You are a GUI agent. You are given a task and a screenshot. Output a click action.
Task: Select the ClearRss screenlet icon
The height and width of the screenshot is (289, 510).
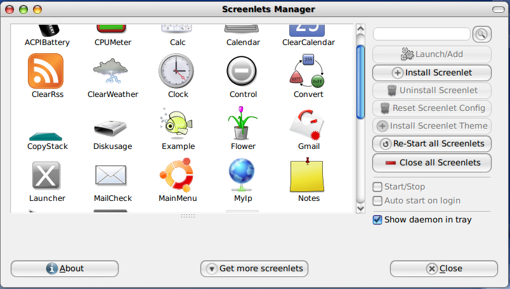coord(46,71)
